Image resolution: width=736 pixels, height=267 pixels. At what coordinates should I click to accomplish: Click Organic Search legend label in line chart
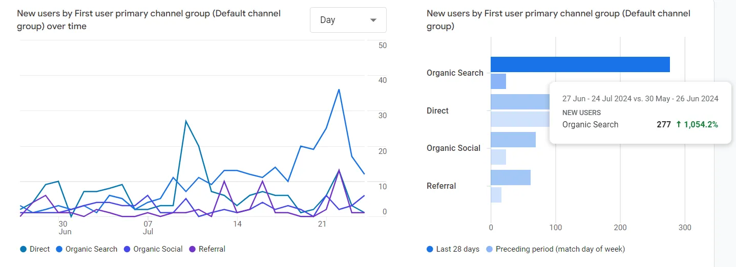tap(92, 249)
